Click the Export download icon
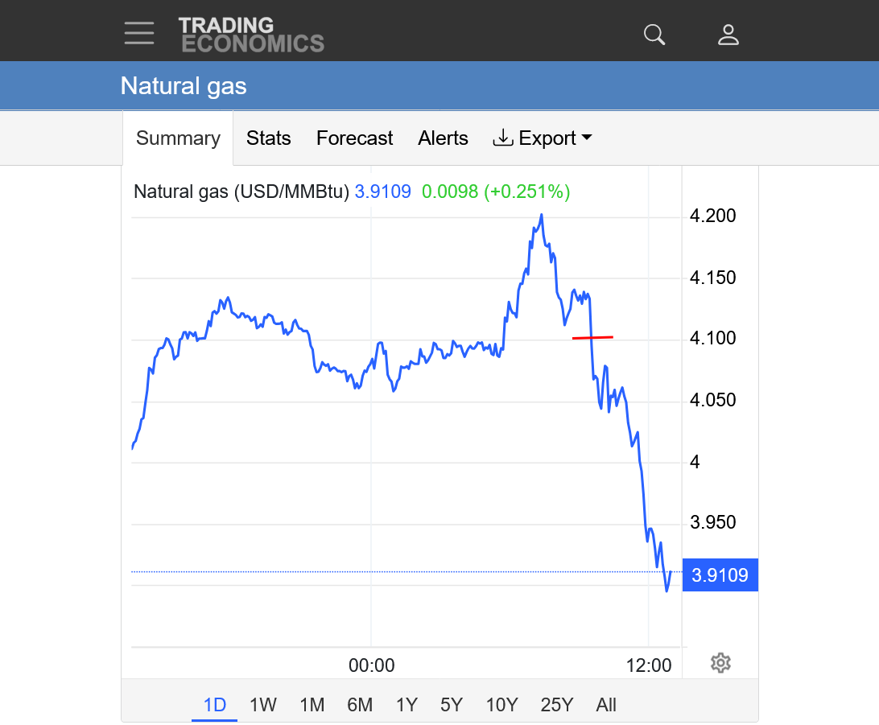 (502, 138)
